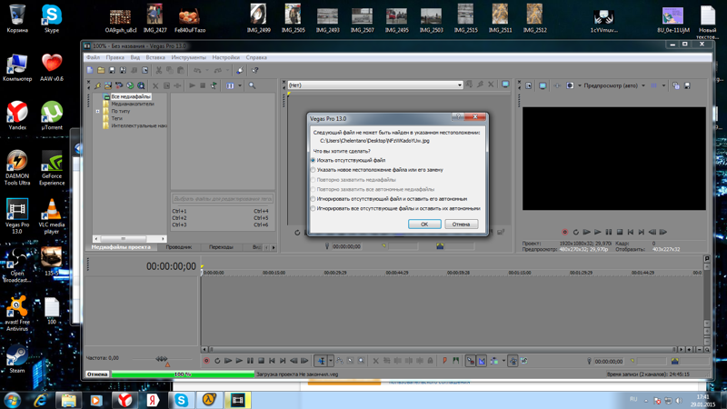Switch to the 'Переходы' tab
The height and width of the screenshot is (409, 727).
pos(221,247)
